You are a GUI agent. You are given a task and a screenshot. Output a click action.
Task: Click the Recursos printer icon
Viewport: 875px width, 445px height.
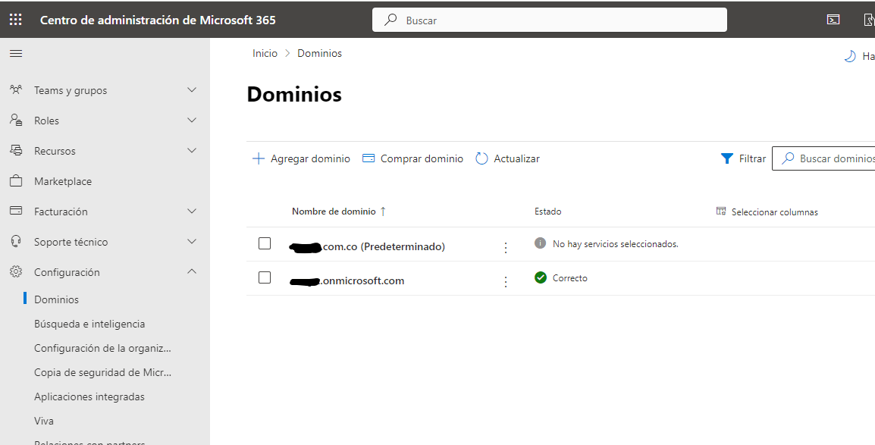coord(16,150)
